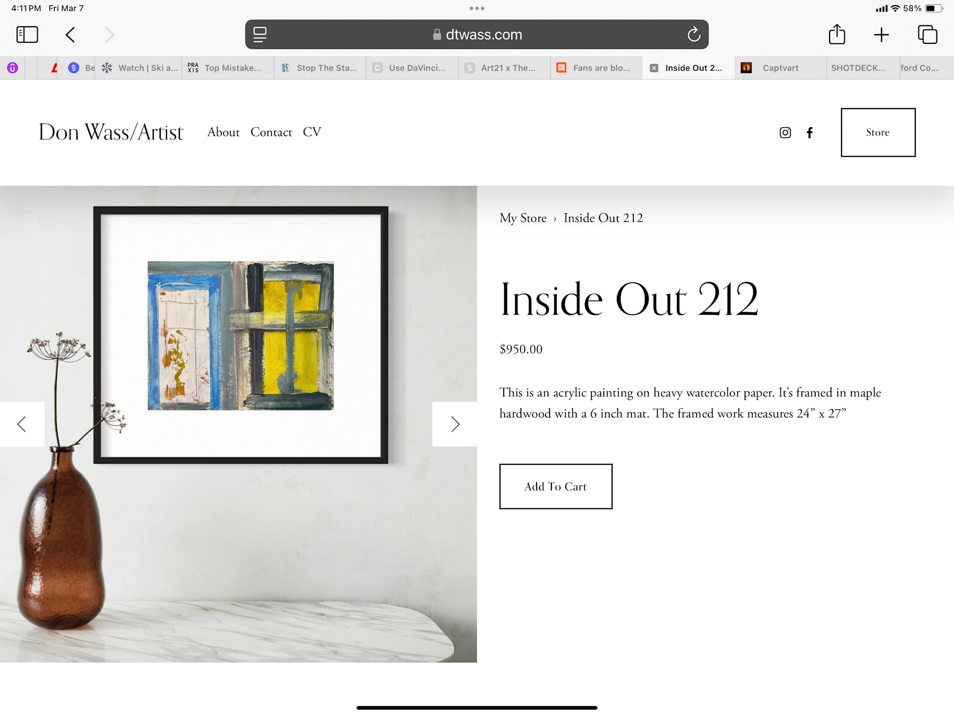Image resolution: width=954 pixels, height=715 pixels.
Task: Switch to the Captvart tab
Action: click(x=780, y=68)
